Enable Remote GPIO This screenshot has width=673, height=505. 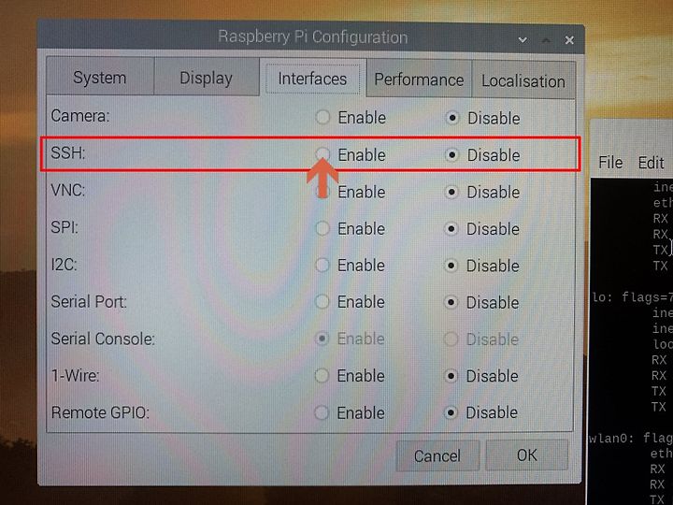click(322, 412)
